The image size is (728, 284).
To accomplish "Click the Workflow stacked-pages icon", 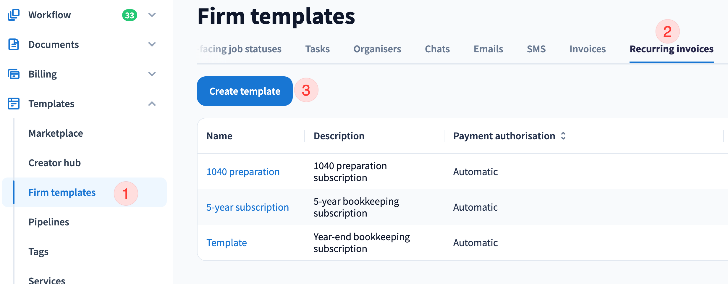I will coord(14,15).
